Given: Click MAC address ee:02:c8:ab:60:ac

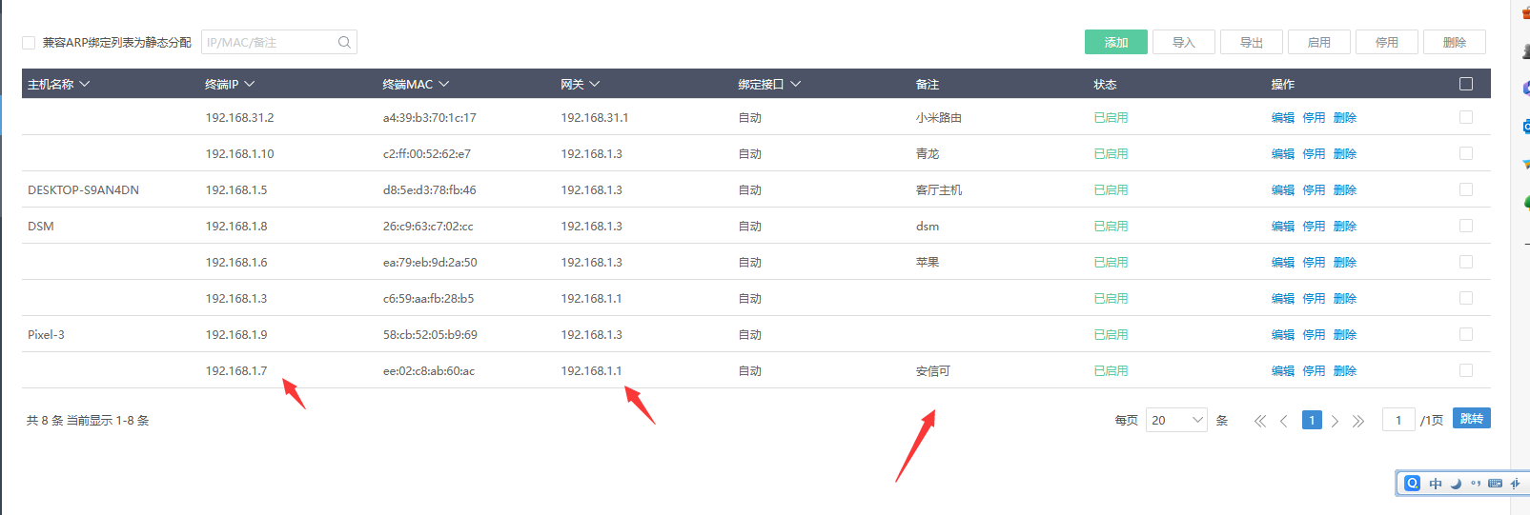Looking at the screenshot, I should [429, 371].
